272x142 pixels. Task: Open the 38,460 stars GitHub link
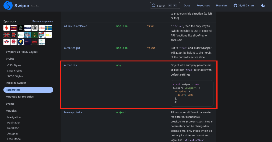pyautogui.click(x=244, y=6)
